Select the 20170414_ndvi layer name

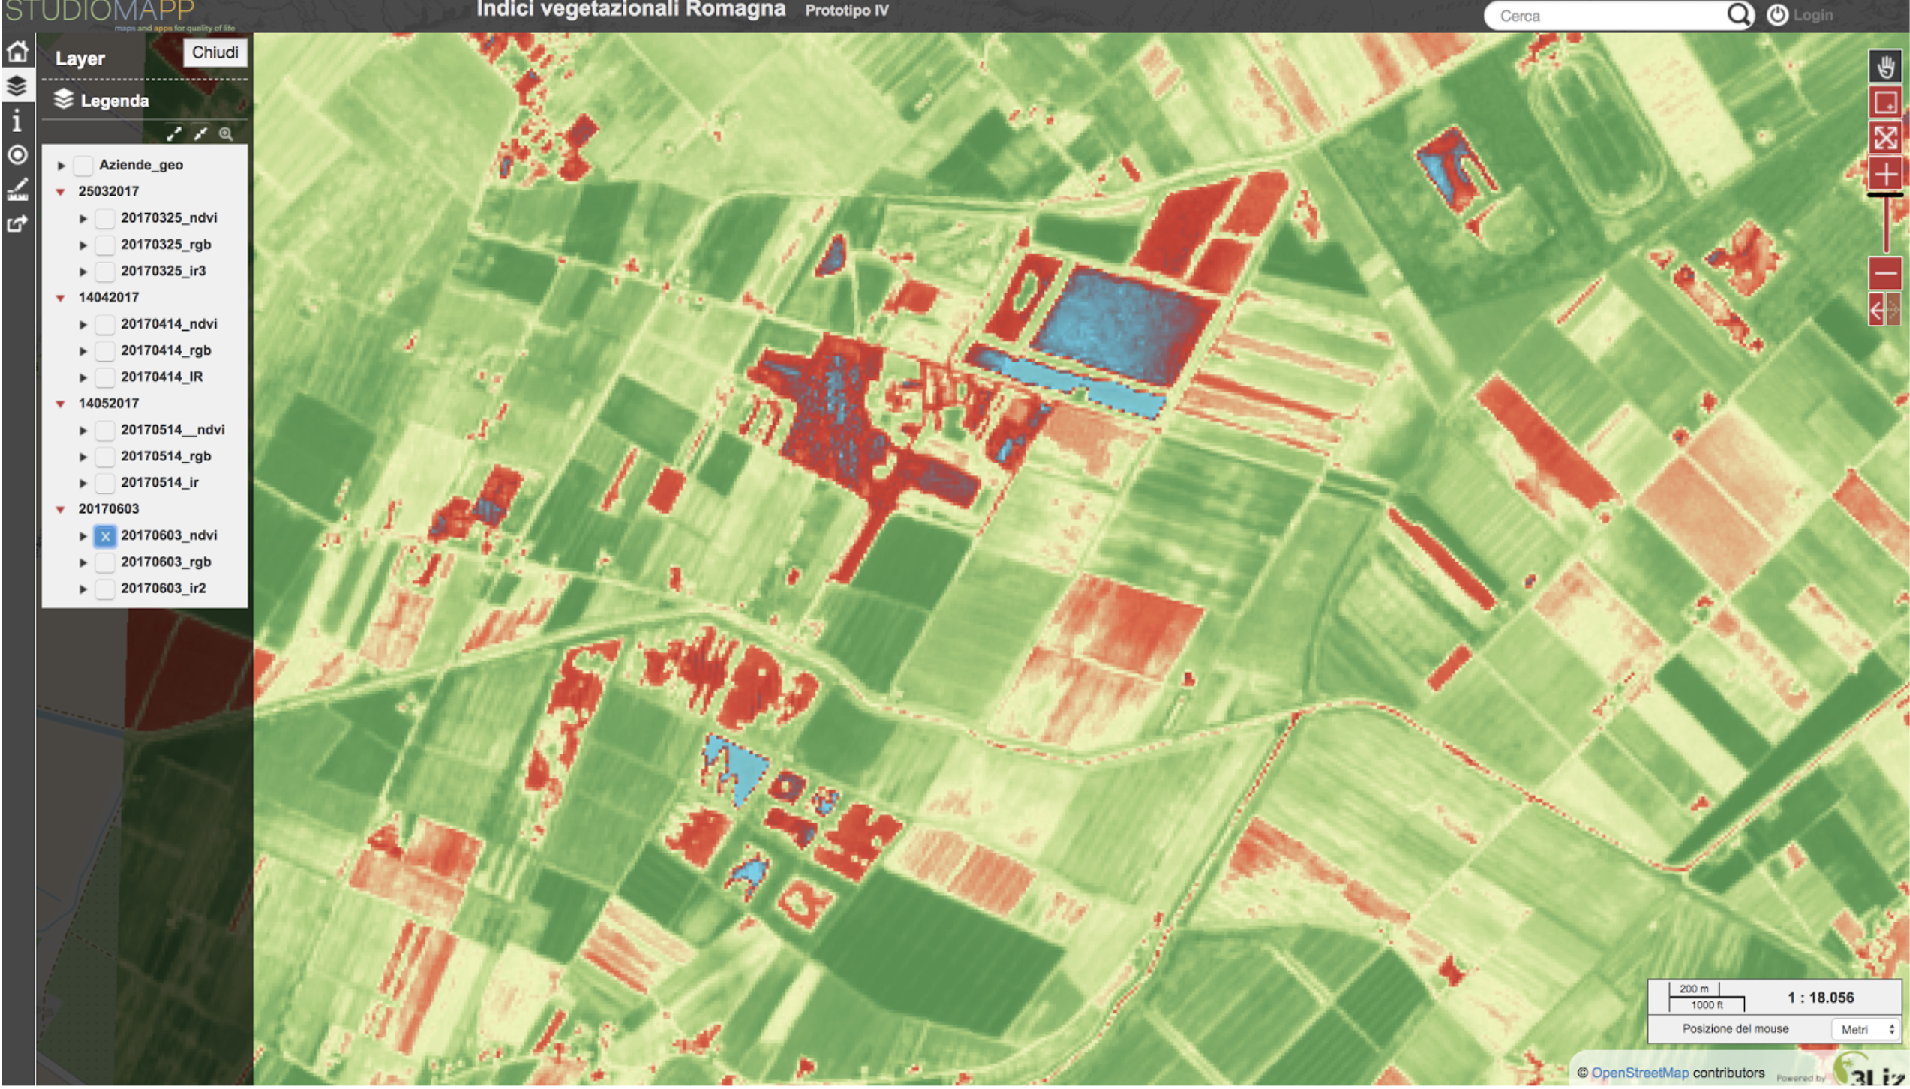[x=169, y=324]
